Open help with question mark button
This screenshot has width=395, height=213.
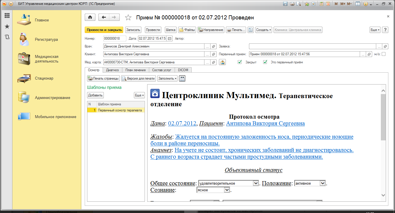(385, 30)
